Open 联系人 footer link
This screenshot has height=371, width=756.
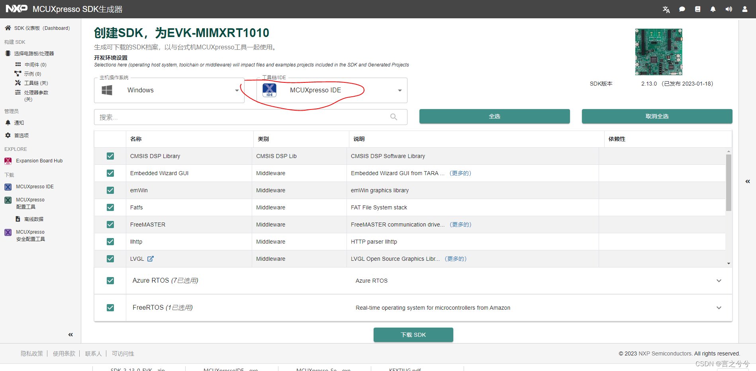click(94, 353)
